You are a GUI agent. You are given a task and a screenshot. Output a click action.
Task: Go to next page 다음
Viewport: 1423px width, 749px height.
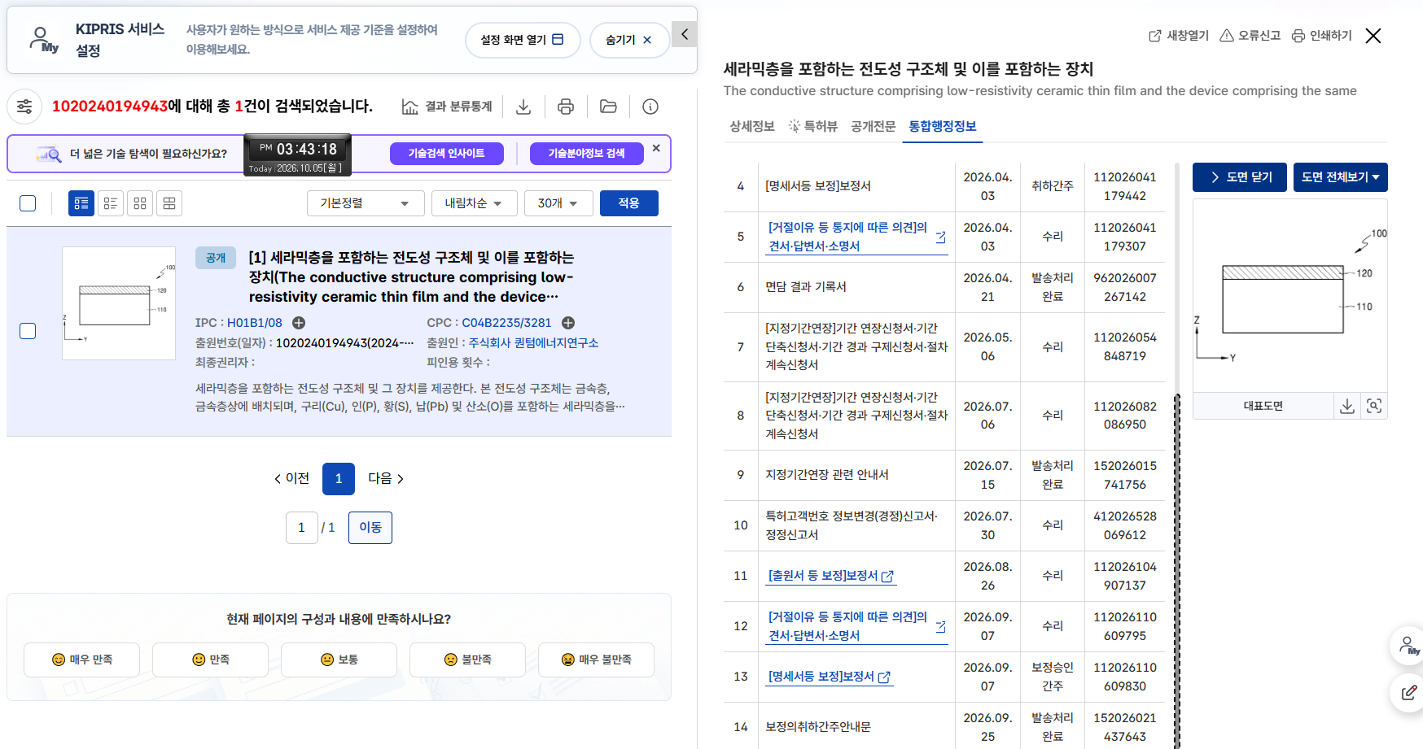coord(386,478)
